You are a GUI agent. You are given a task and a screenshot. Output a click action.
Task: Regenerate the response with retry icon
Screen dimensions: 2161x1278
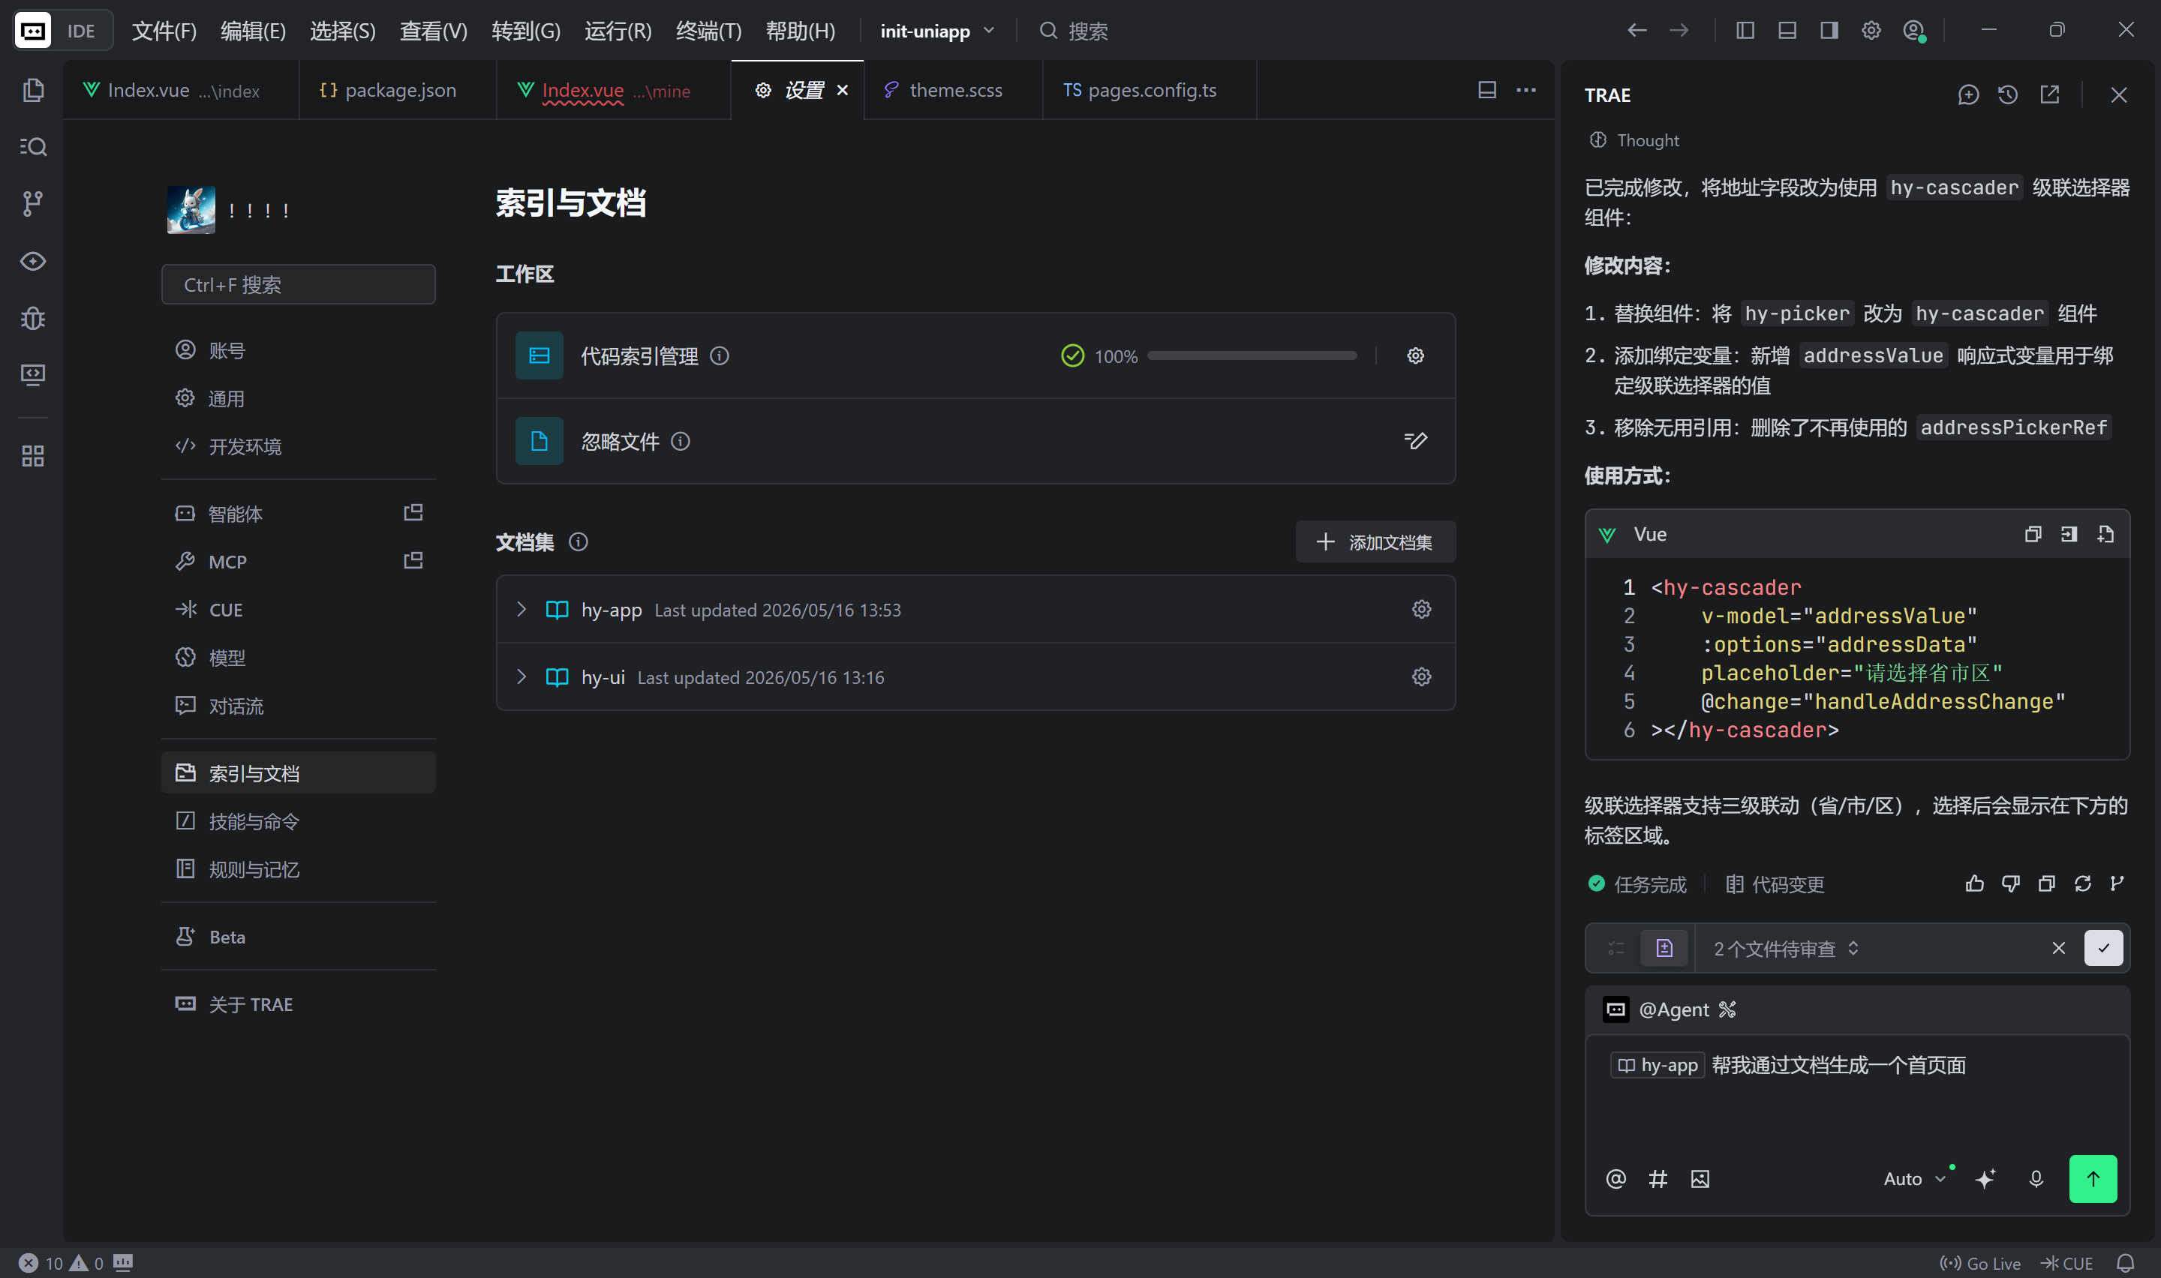pos(2083,883)
